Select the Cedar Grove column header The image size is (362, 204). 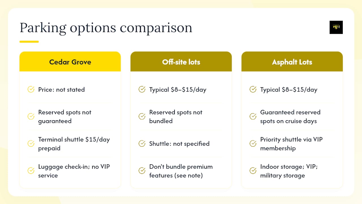point(70,61)
